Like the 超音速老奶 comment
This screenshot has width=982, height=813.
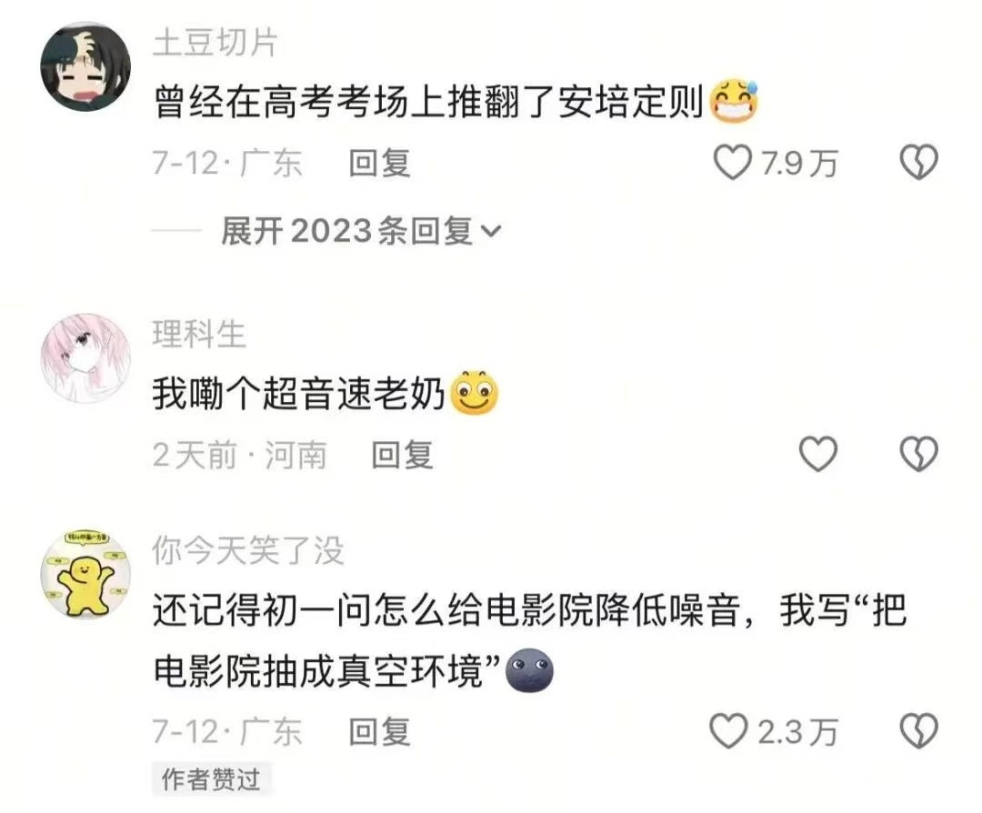[818, 454]
